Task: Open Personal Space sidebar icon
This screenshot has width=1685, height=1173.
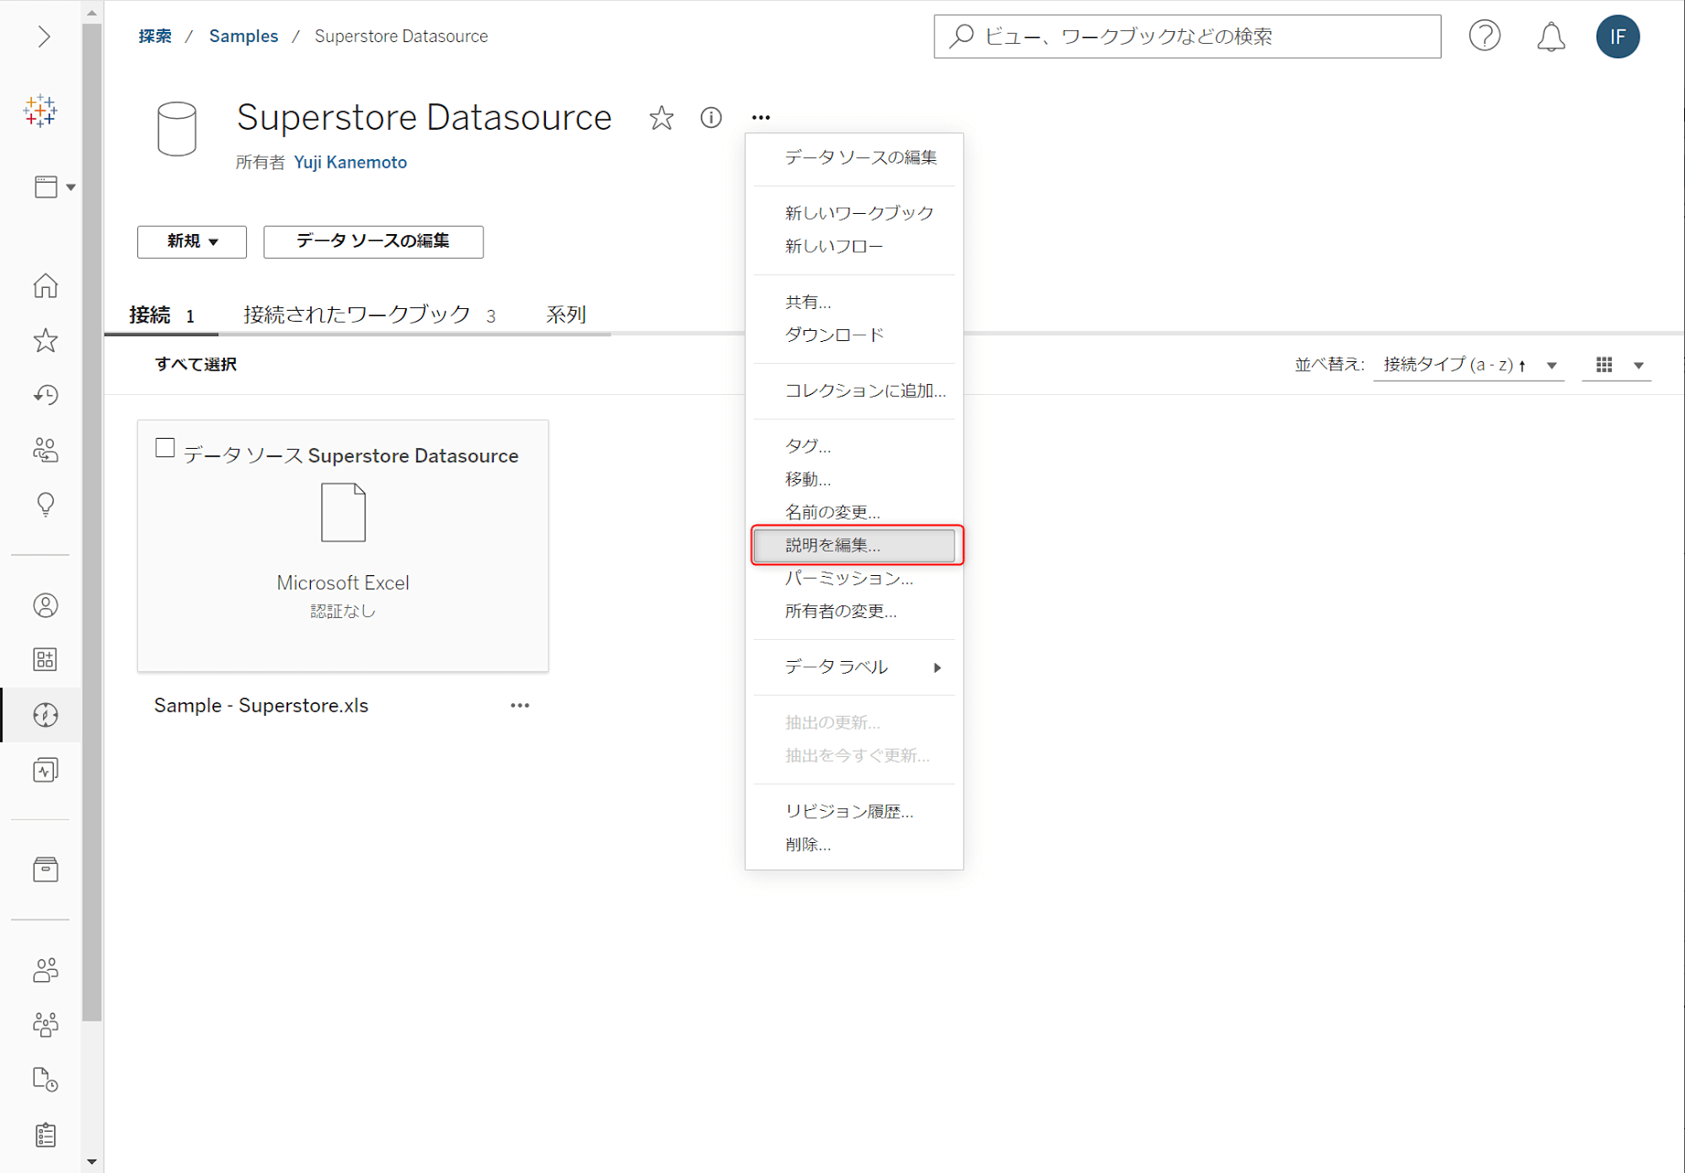Action: tap(45, 605)
